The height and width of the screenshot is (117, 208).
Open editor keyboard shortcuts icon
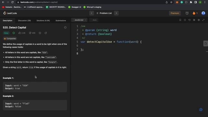coord(194,20)
